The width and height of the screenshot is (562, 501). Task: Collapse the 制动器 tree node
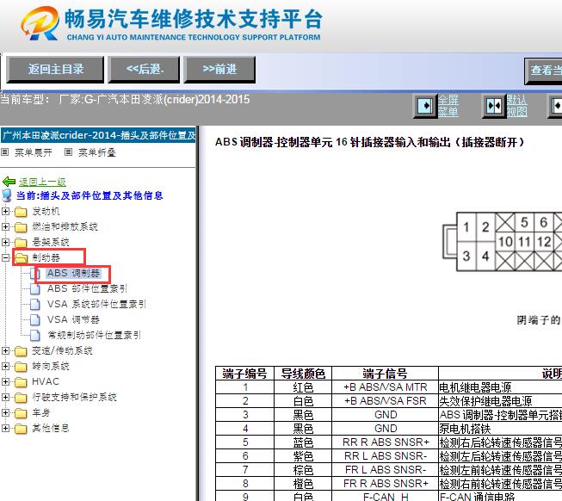pyautogui.click(x=5, y=257)
